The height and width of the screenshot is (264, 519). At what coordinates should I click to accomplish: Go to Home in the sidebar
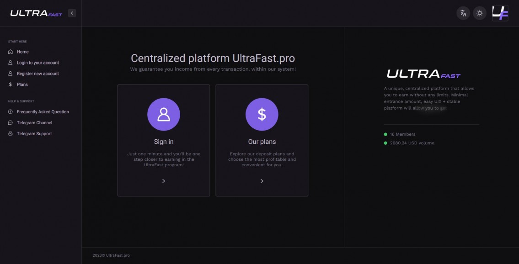22,52
